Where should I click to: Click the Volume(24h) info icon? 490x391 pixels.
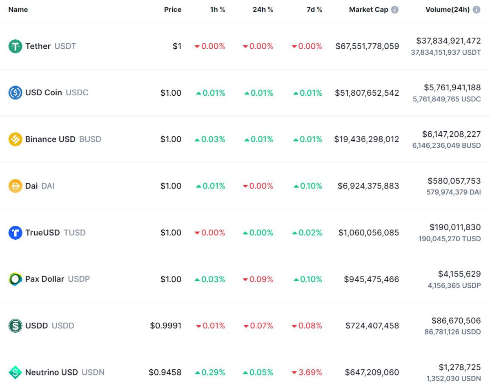pos(477,10)
